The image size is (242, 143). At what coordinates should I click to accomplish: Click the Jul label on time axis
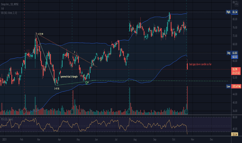[x=116, y=139]
